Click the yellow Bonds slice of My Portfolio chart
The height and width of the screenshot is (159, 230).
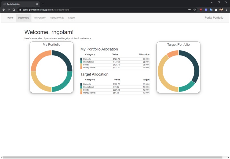pos(39,84)
